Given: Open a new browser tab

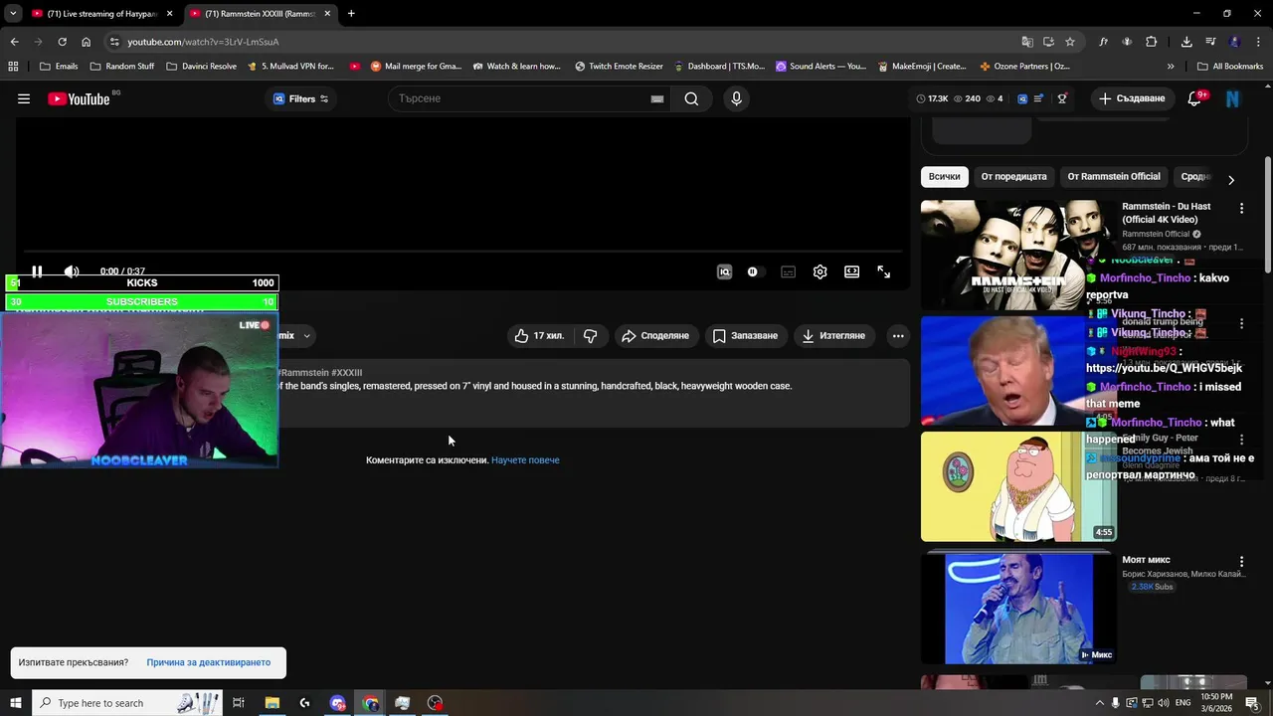Looking at the screenshot, I should (351, 14).
